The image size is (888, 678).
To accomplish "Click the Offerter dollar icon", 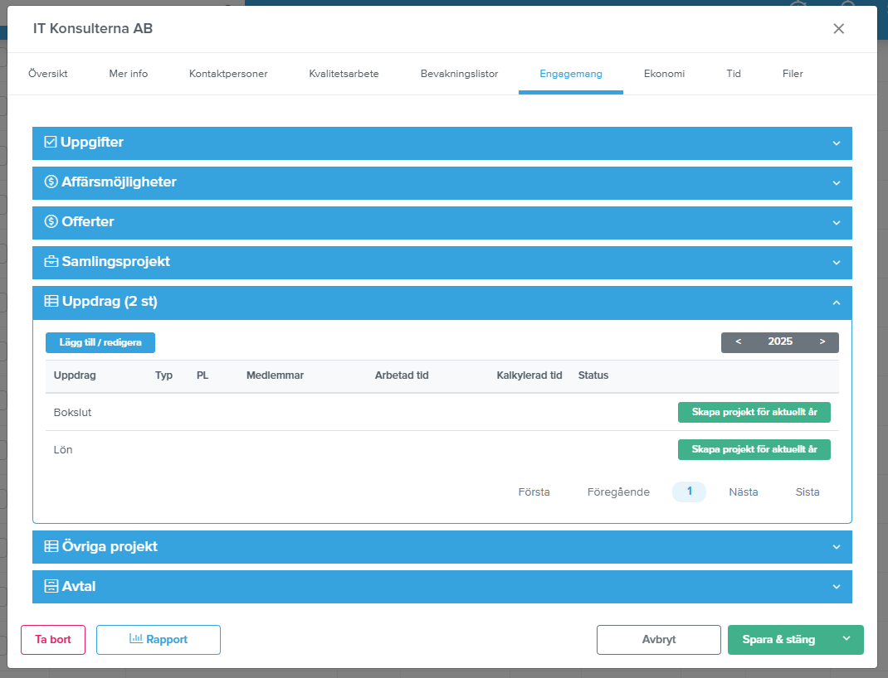I will pos(51,222).
